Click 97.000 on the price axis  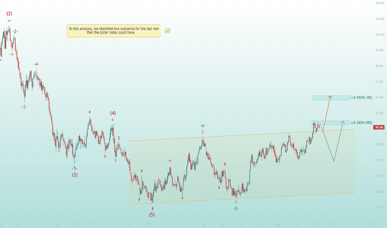click(x=380, y=82)
